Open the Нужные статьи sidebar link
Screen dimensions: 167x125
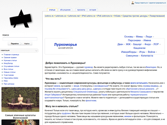(x=10, y=60)
